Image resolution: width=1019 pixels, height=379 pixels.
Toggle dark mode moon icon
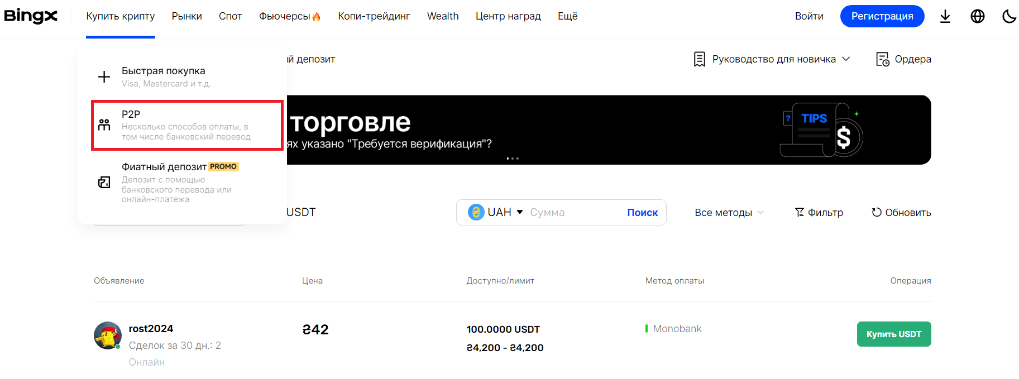(x=1009, y=16)
